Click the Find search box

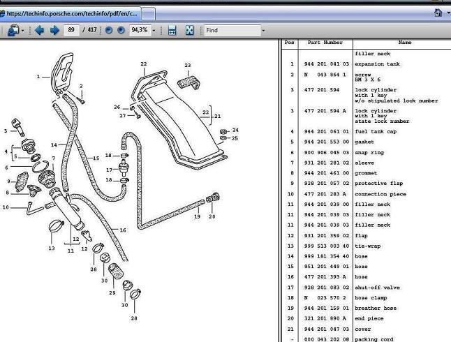pos(230,31)
